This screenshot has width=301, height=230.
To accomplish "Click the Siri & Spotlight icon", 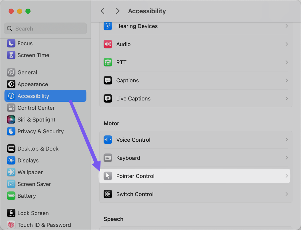I will tap(11, 120).
